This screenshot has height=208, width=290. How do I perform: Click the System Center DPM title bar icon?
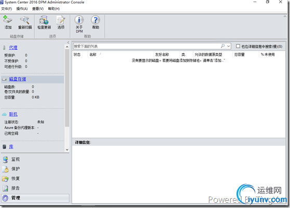tap(2, 2)
